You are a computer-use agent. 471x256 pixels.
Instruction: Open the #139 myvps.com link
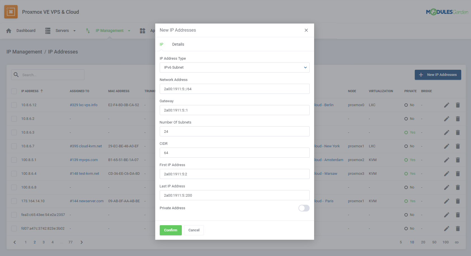(84, 160)
